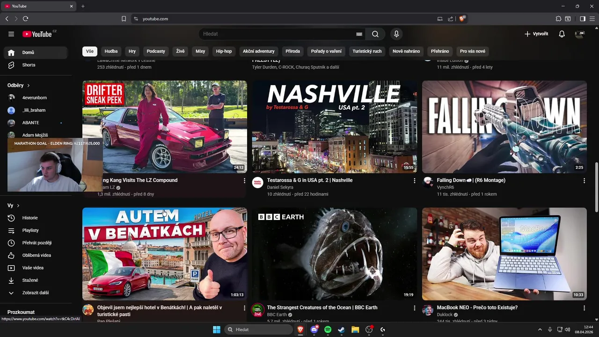Toggle the browser sidebar panel

point(583,19)
